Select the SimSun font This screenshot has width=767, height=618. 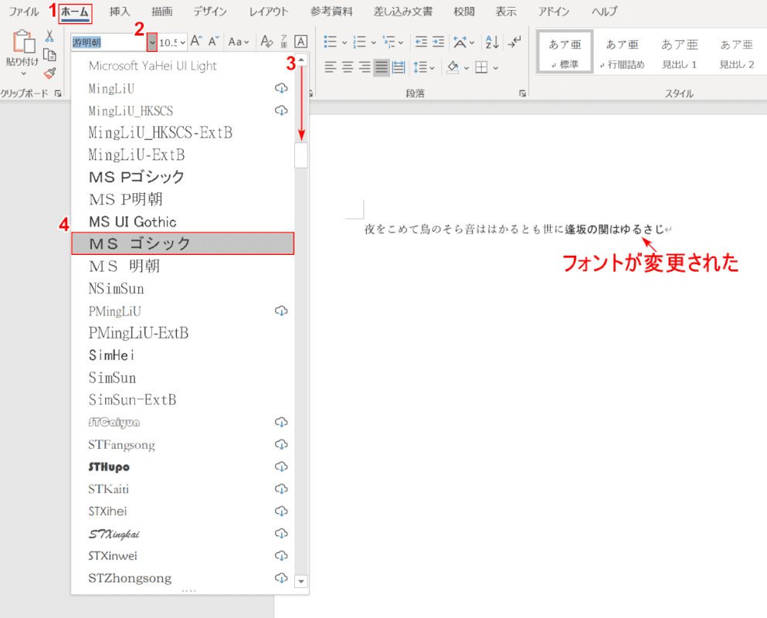coord(182,378)
